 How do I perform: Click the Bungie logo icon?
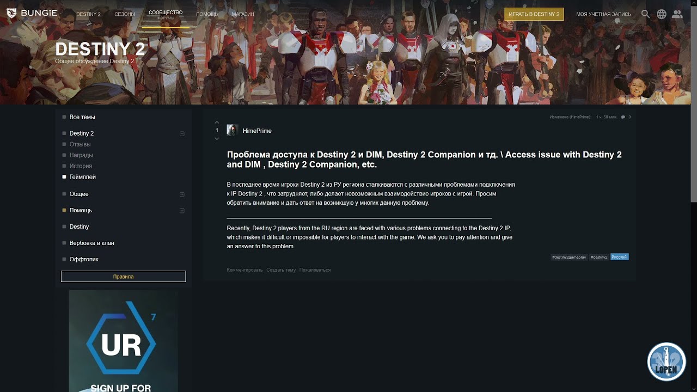coord(11,13)
